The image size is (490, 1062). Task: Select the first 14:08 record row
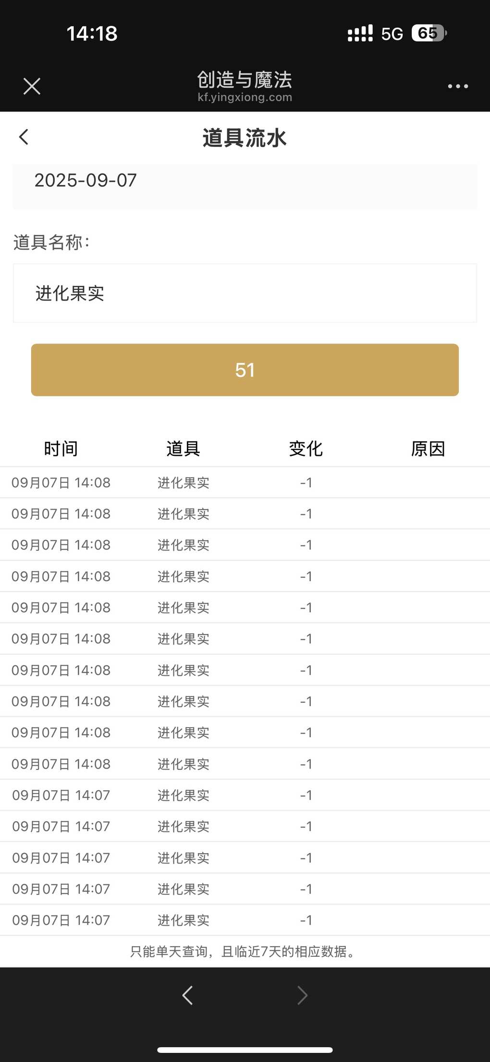point(245,482)
